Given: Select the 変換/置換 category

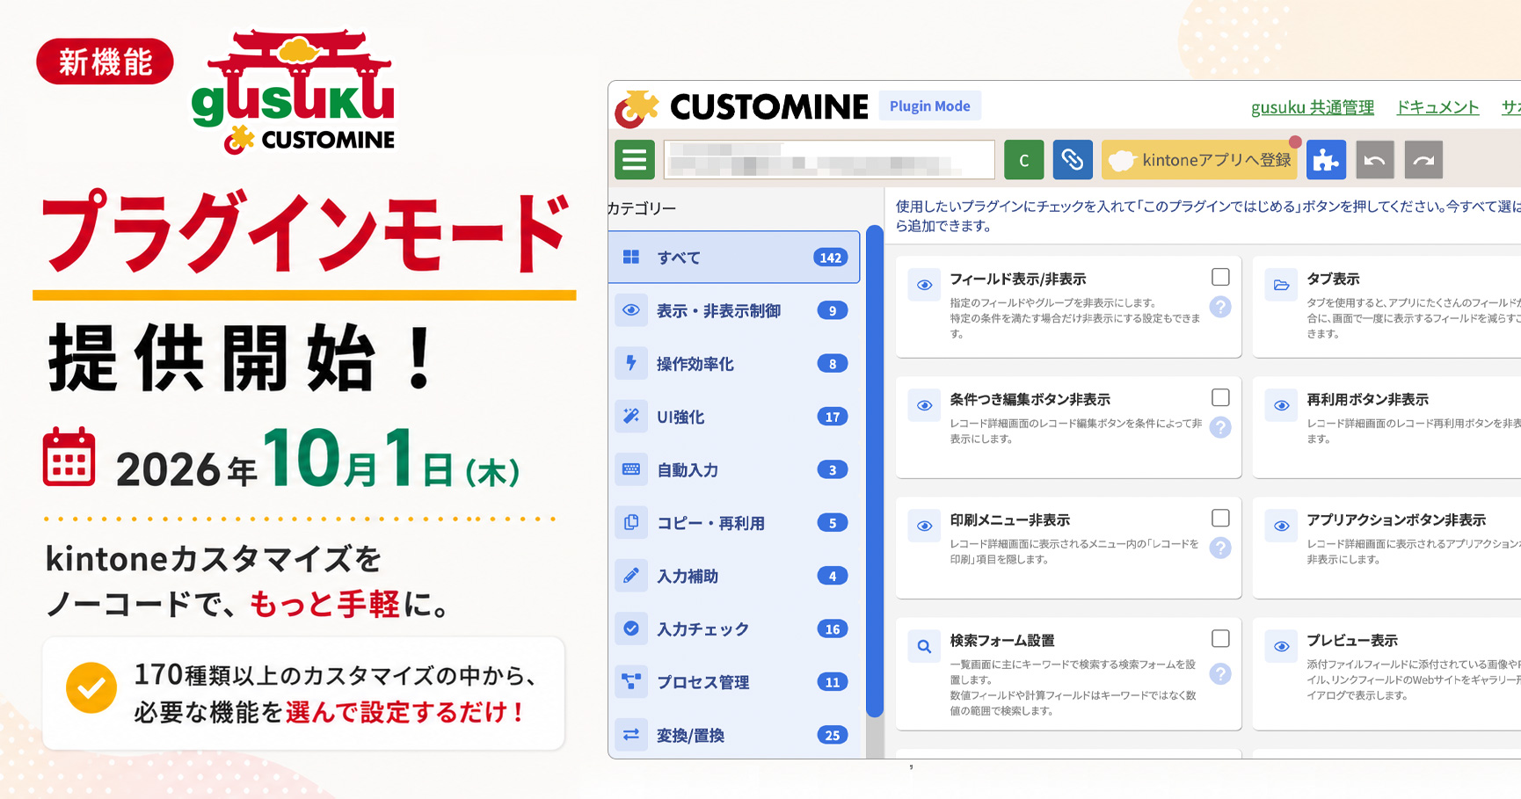Looking at the screenshot, I should coord(734,735).
